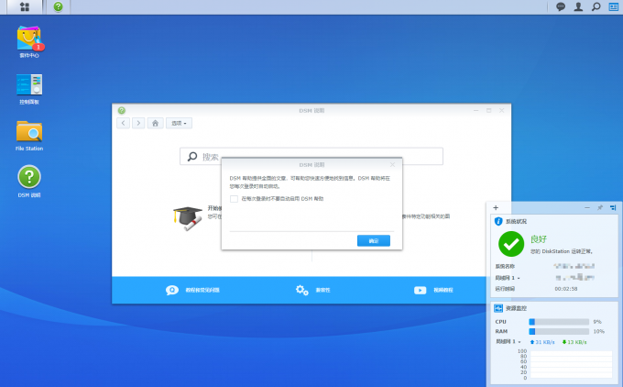
Task: Open the video tutorials link
Action: pos(433,290)
